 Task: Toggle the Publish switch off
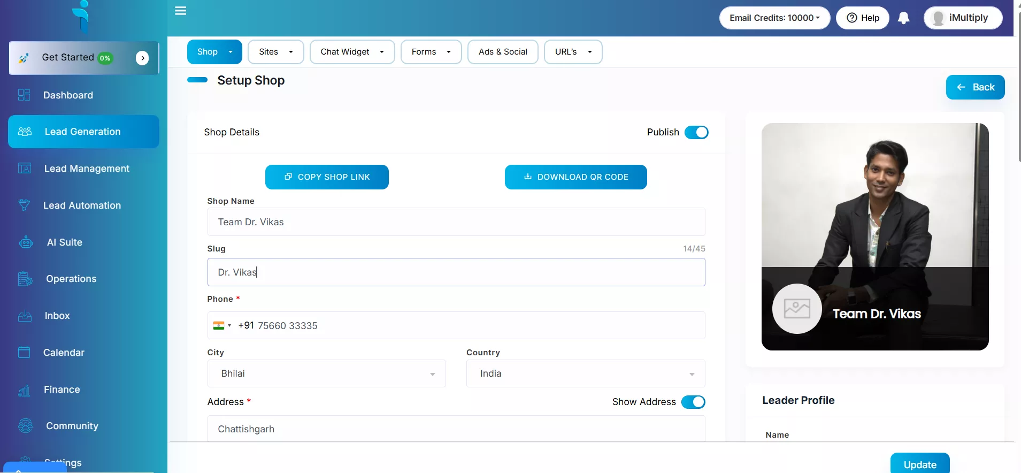click(x=696, y=132)
